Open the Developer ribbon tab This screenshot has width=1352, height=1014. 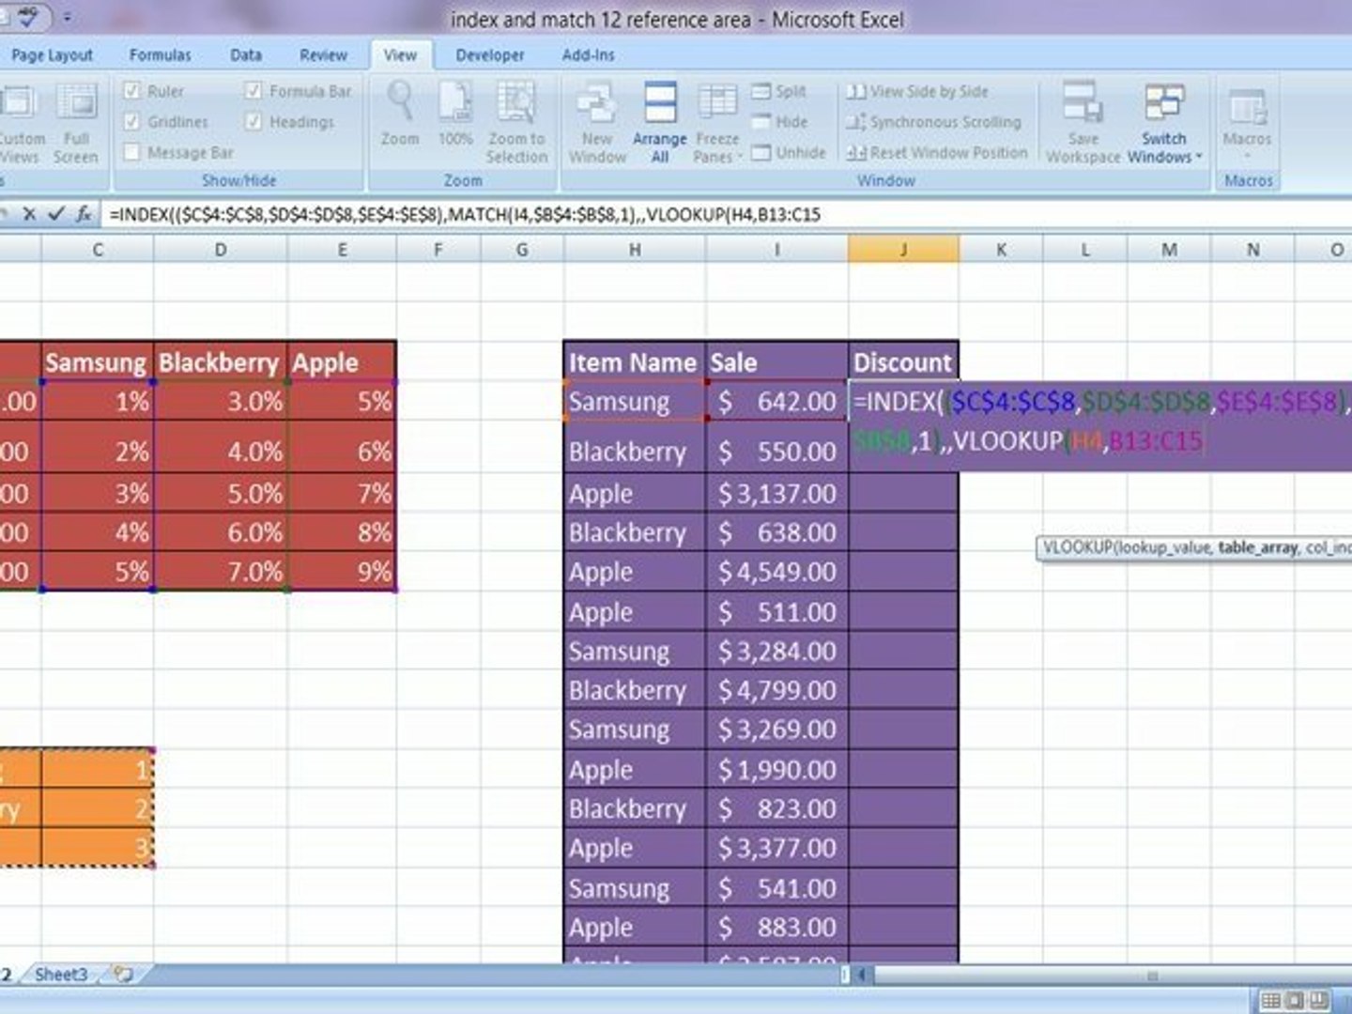tap(490, 55)
